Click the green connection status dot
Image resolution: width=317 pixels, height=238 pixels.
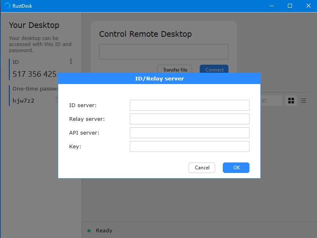[x=89, y=230]
